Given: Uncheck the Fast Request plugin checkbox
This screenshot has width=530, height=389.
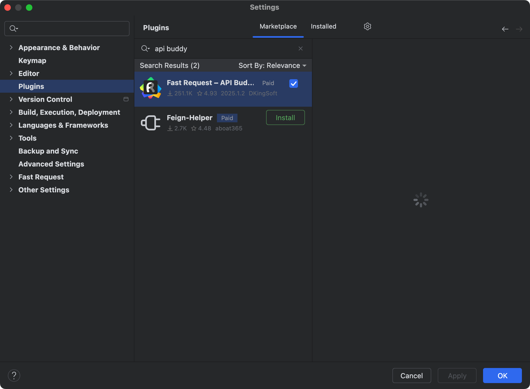Looking at the screenshot, I should [x=293, y=84].
